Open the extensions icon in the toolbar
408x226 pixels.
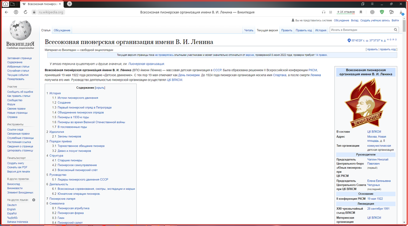tap(391, 12)
